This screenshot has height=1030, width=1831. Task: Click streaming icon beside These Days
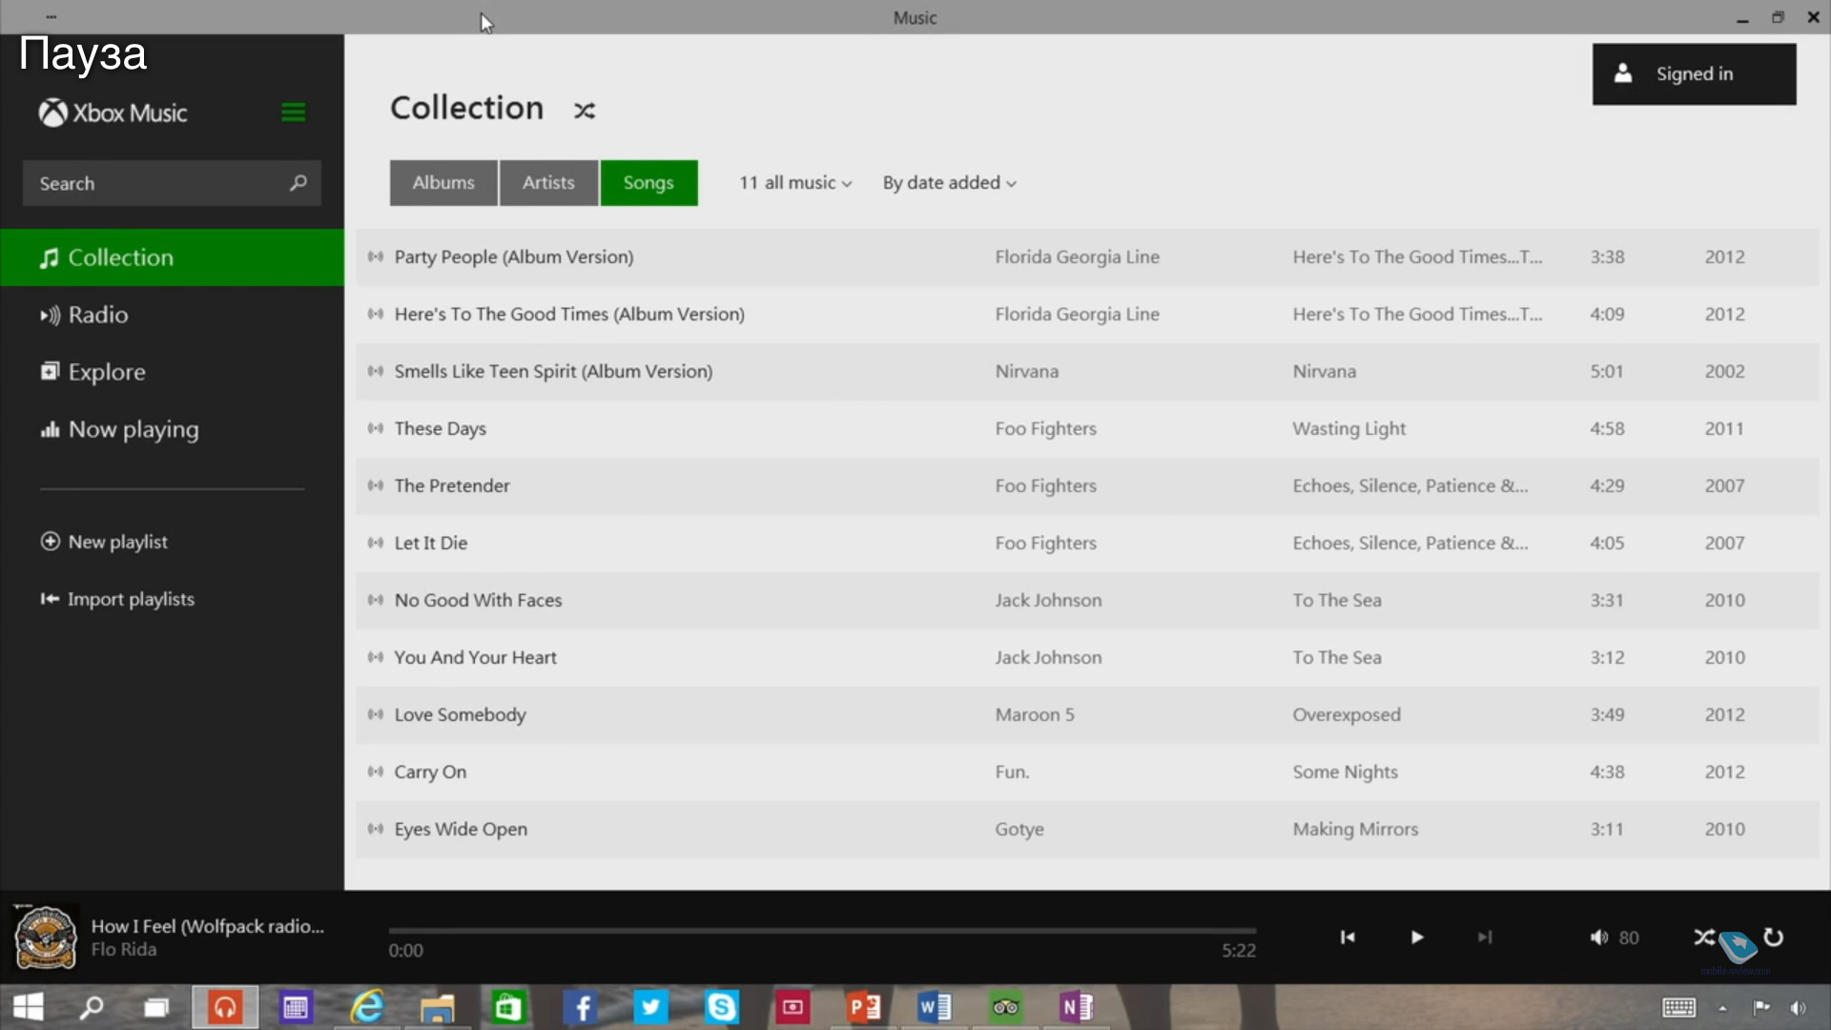(x=376, y=428)
